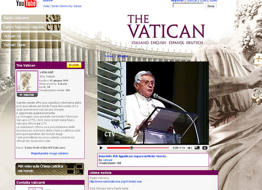Play the video with the play button
The height and width of the screenshot is (190, 262).
pyautogui.click(x=101, y=148)
